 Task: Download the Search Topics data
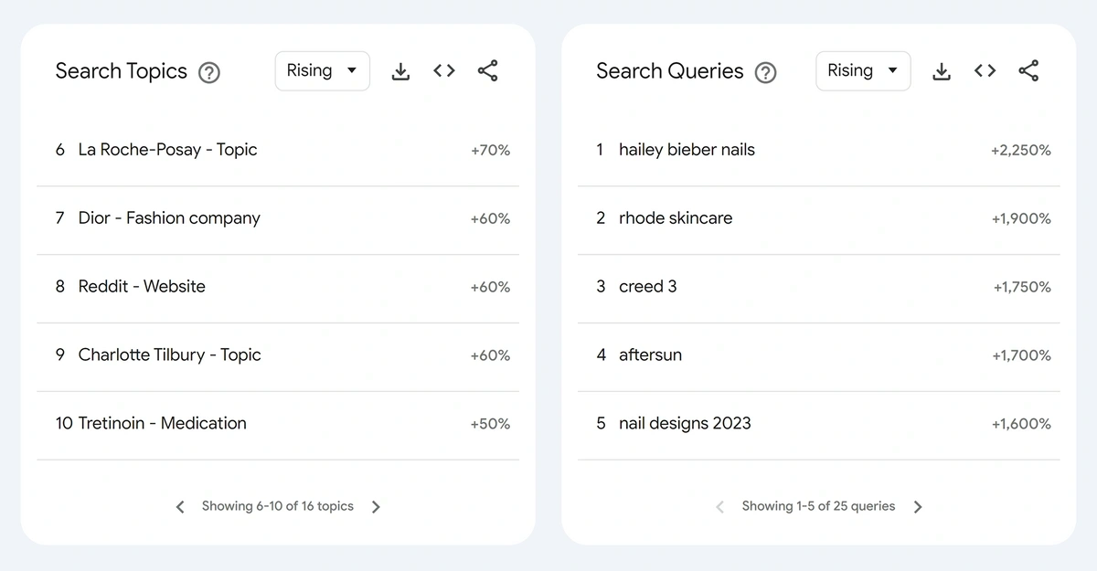pyautogui.click(x=400, y=71)
